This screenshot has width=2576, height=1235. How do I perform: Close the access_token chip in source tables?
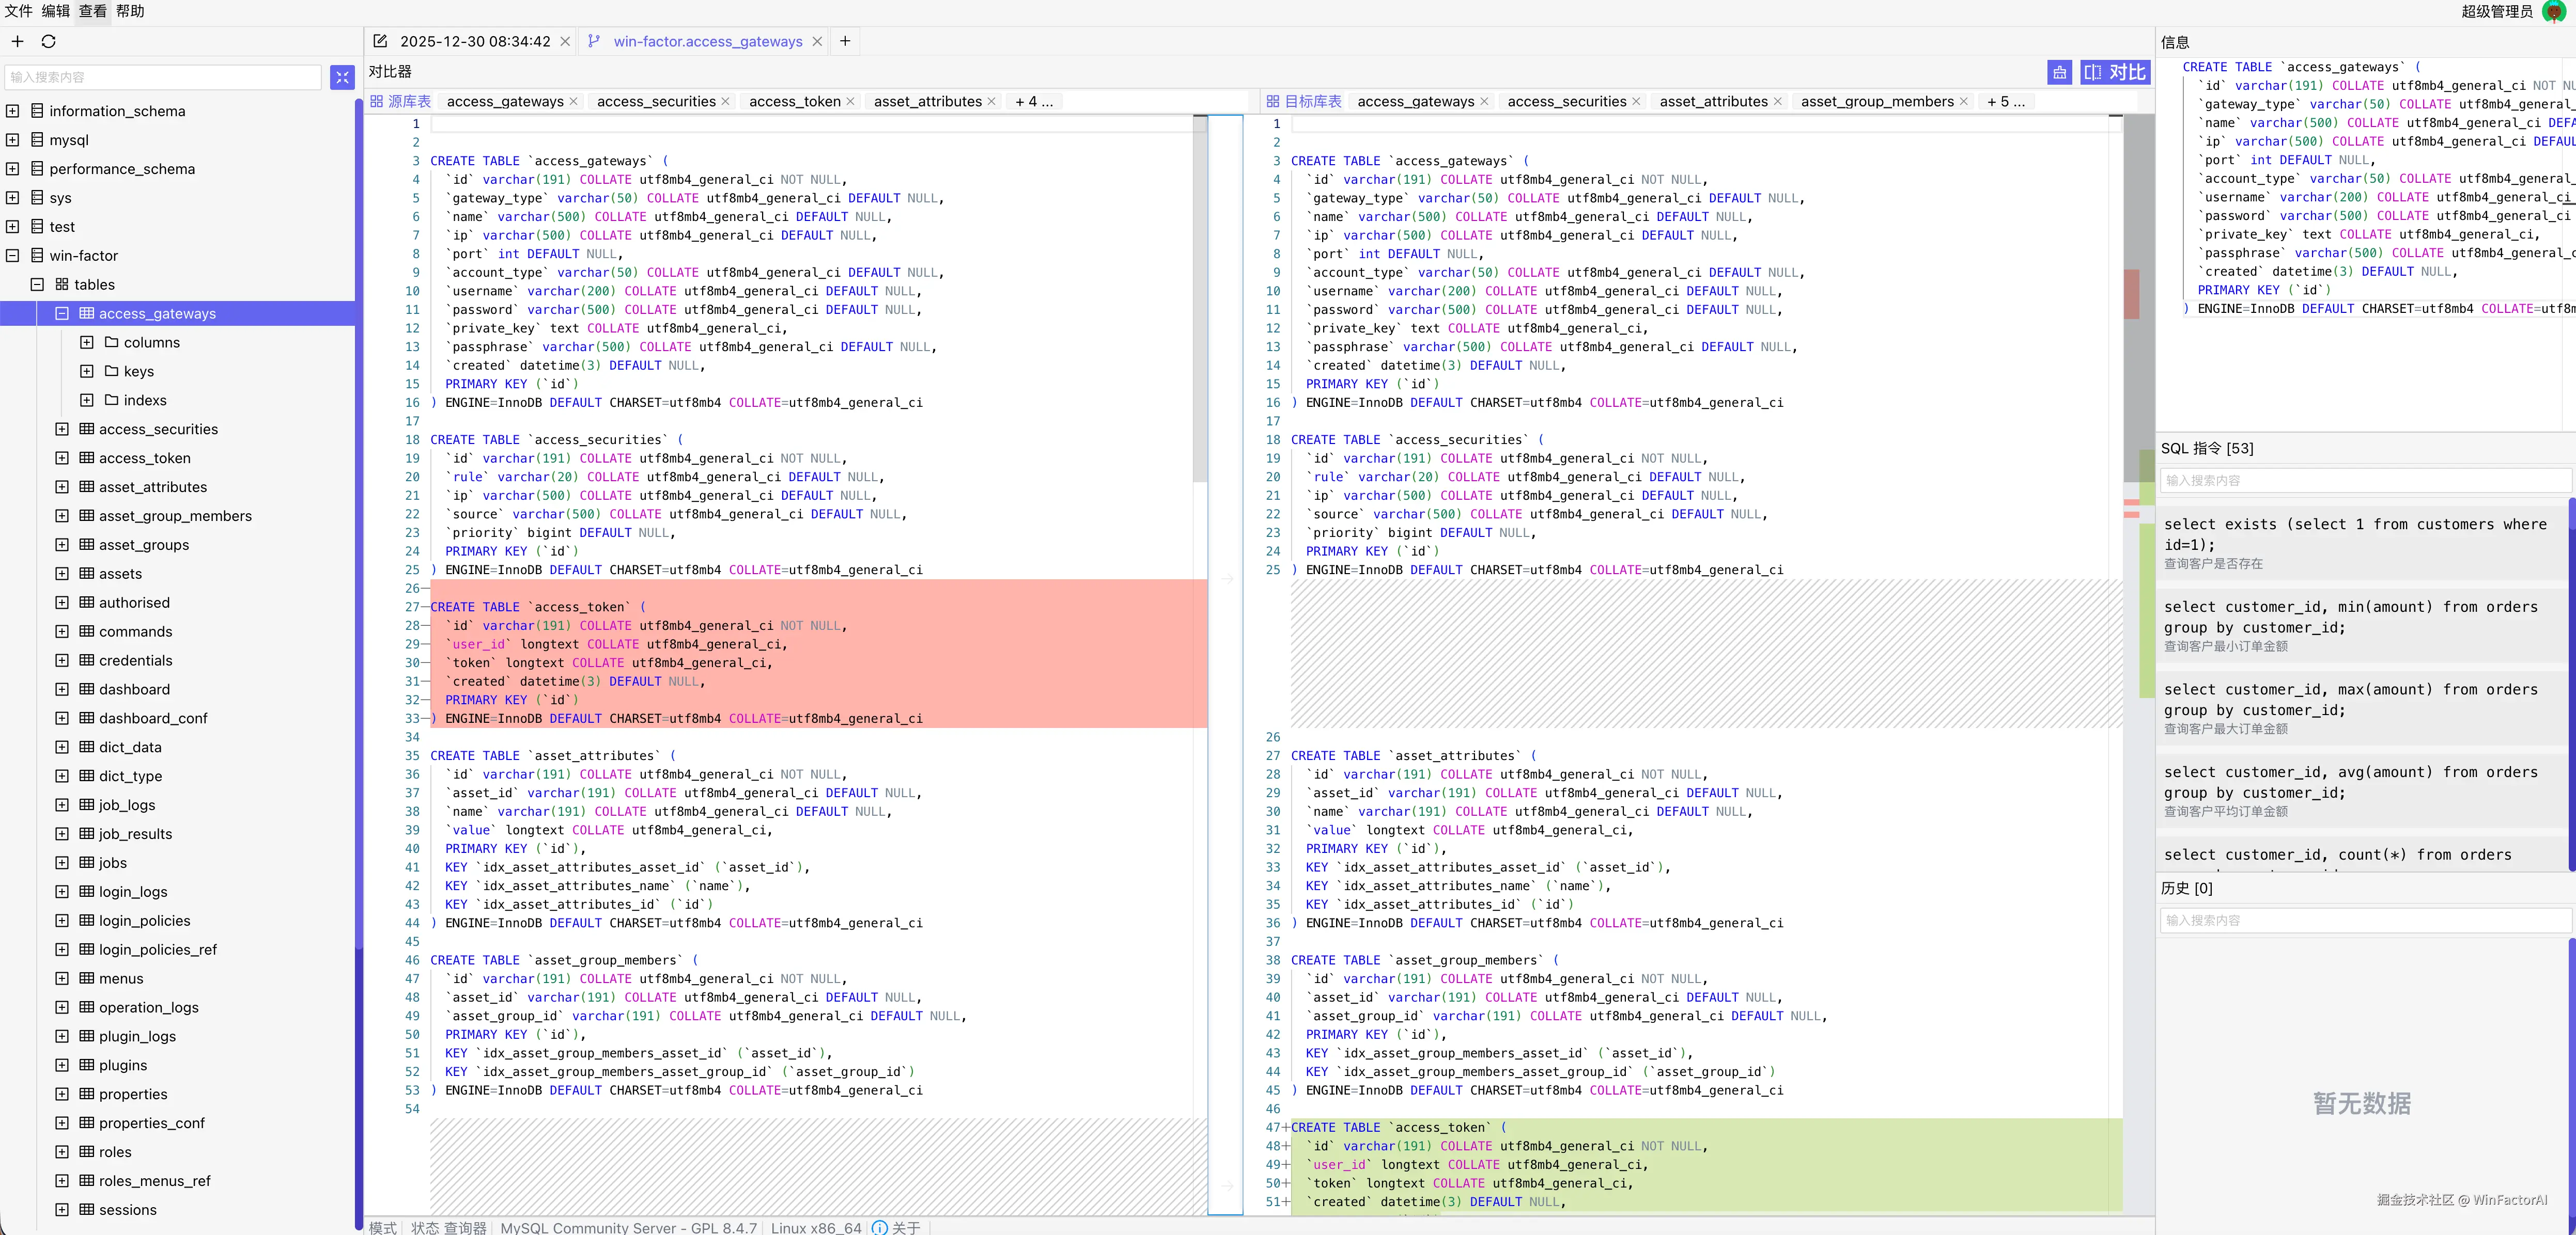coord(850,102)
